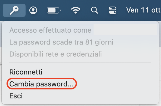This screenshot has height=106, width=161.
Task: Click the key icon in menu bar
Action: click(x=14, y=10)
